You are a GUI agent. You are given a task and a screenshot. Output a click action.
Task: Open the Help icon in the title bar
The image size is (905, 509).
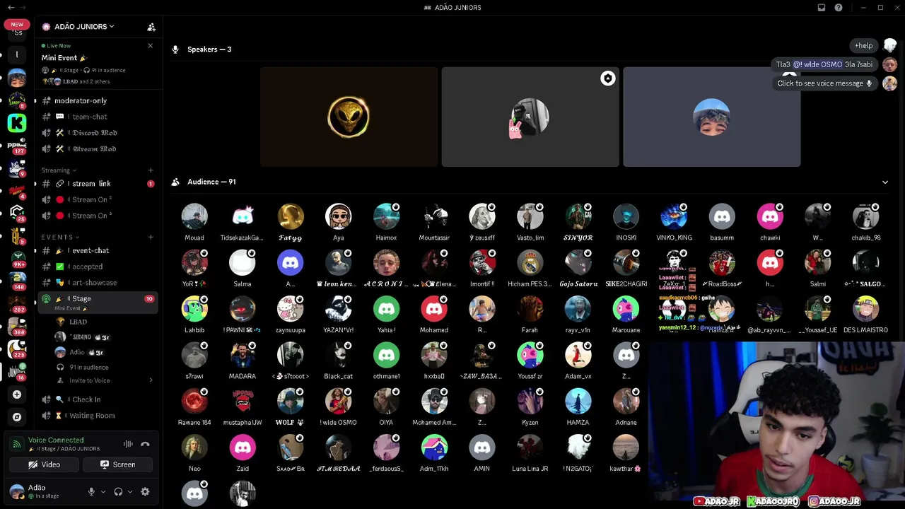(839, 8)
